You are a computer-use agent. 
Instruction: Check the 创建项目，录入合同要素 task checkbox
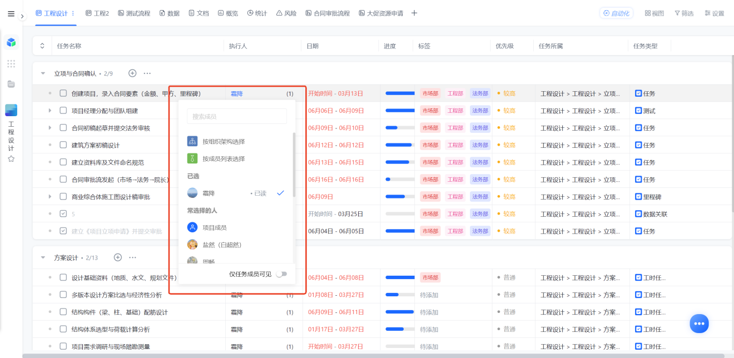pos(63,93)
